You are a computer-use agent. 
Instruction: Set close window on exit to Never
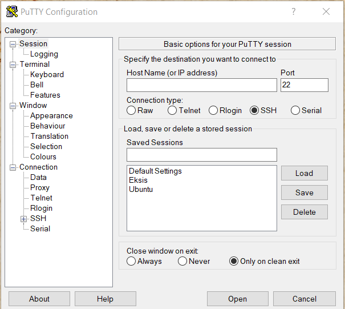182,261
